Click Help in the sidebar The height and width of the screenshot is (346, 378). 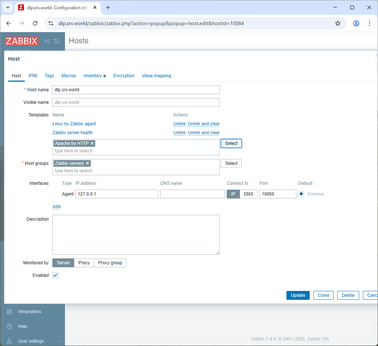[x=23, y=326]
